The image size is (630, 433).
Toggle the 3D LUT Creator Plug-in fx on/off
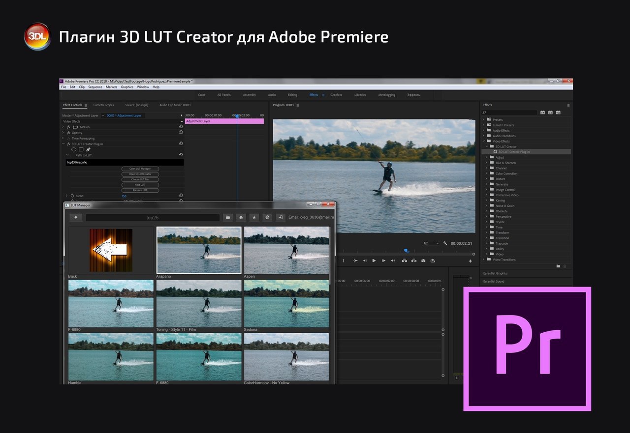click(x=69, y=144)
